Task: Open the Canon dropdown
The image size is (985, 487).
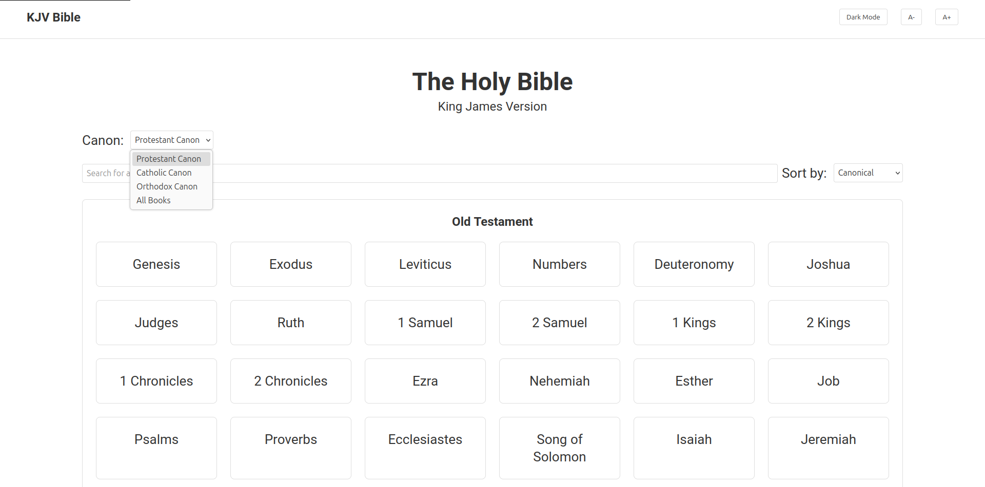Action: [171, 140]
